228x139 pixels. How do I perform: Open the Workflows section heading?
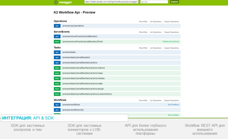click(x=60, y=100)
